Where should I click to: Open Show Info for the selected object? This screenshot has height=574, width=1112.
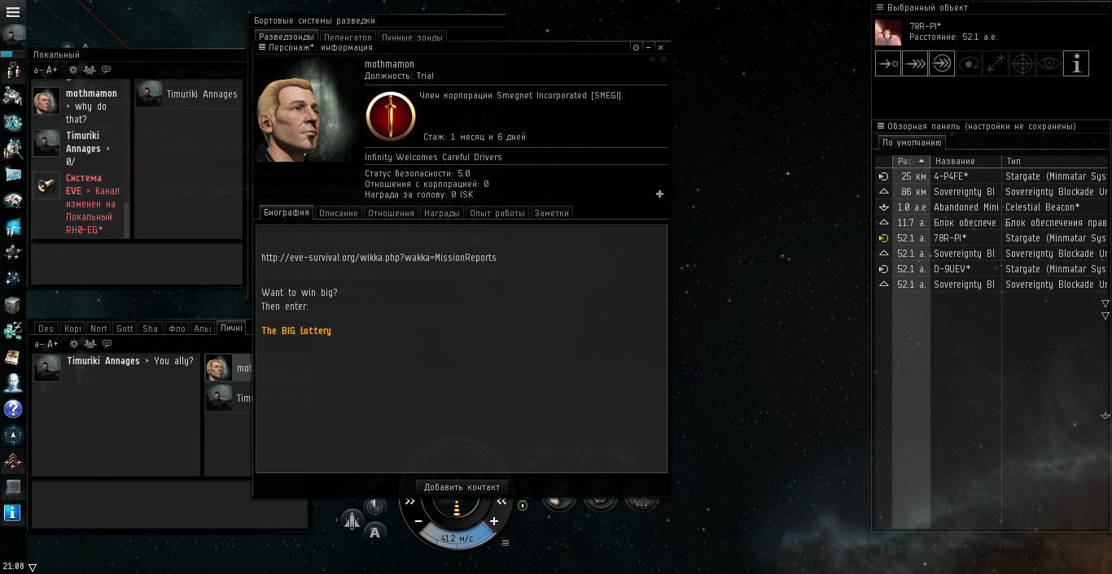[x=1076, y=63]
